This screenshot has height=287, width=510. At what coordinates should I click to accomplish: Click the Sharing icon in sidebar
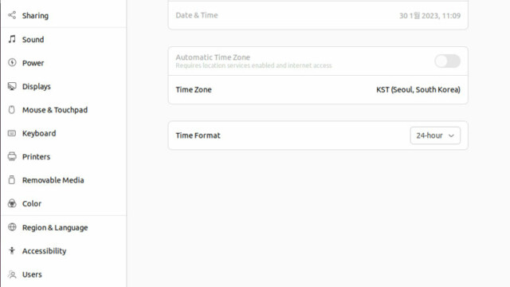tap(12, 15)
